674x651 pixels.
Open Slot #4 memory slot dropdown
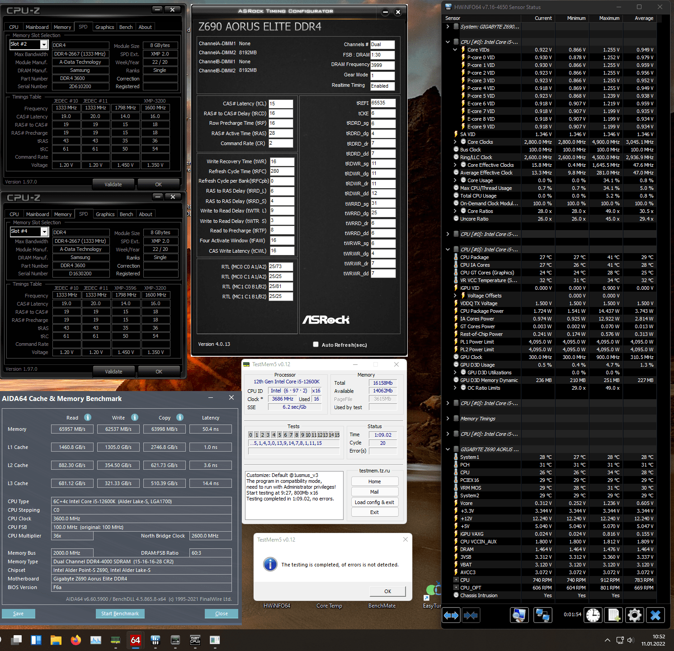[x=44, y=231]
